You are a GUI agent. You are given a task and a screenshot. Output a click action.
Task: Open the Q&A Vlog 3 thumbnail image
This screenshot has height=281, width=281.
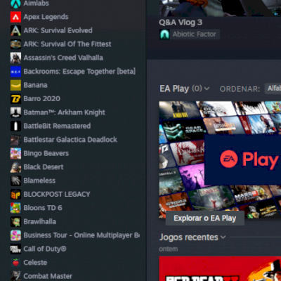click(220, 8)
